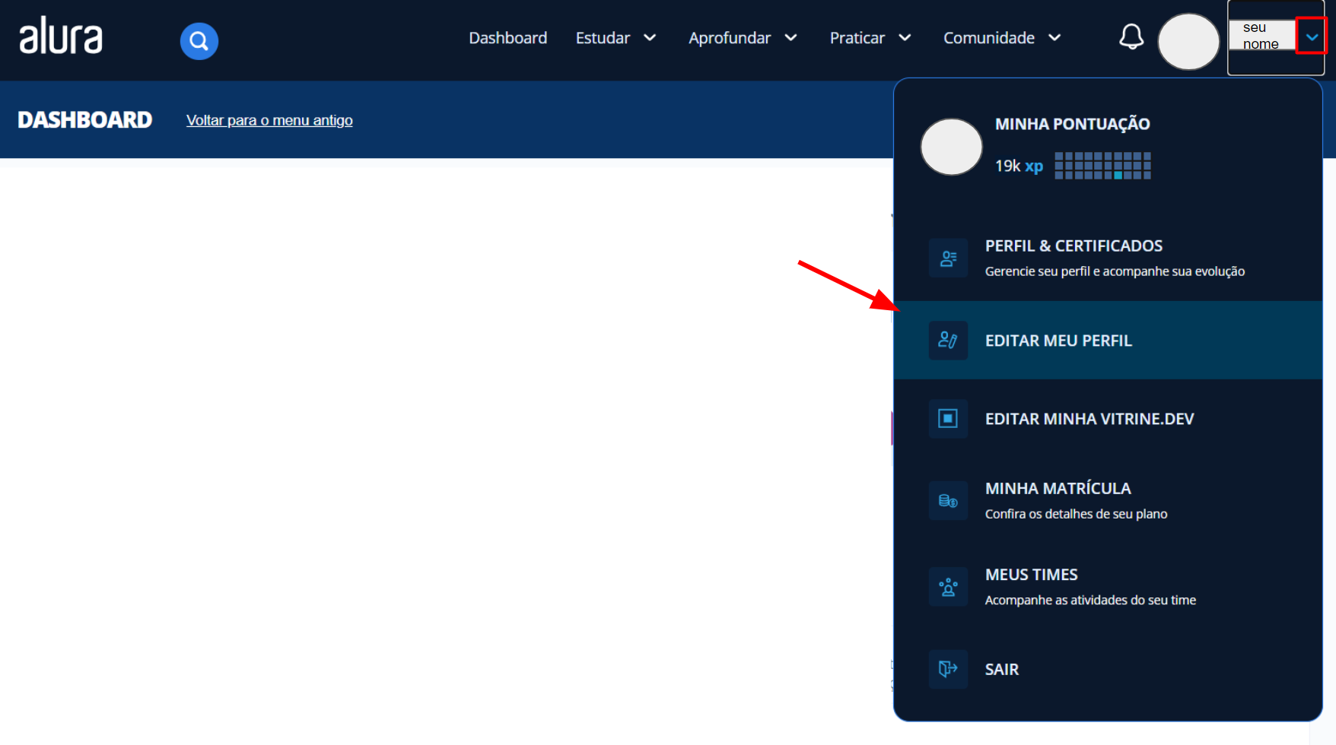Select Editar Meu Perfil menu entry
1336x745 pixels.
click(x=1058, y=341)
